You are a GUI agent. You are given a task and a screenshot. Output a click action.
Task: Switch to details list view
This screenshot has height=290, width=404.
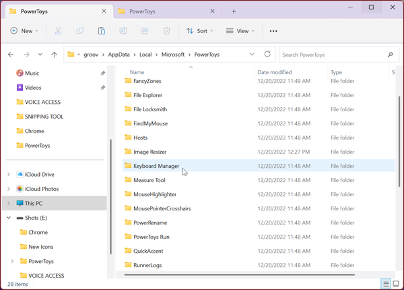[x=386, y=283]
